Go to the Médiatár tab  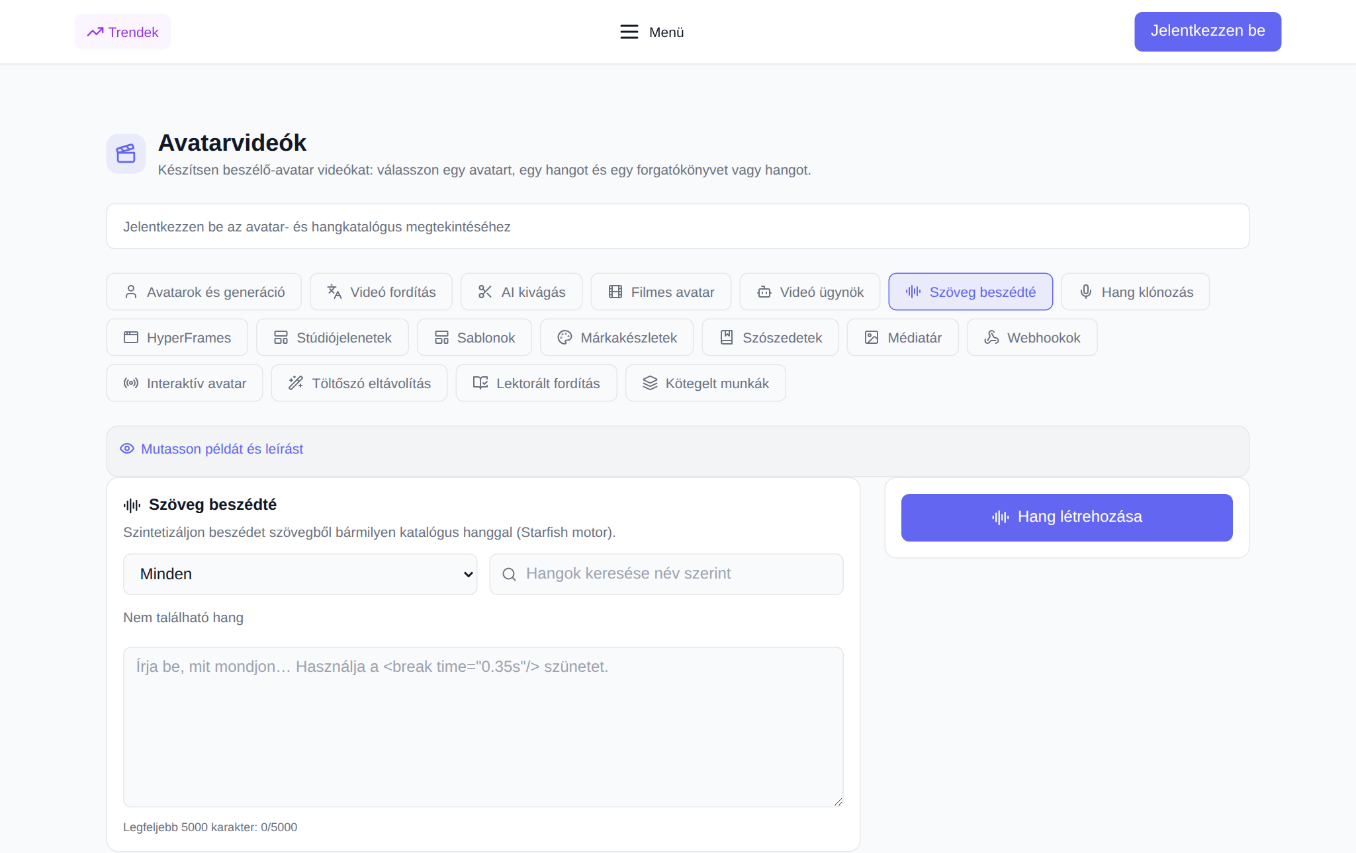903,337
